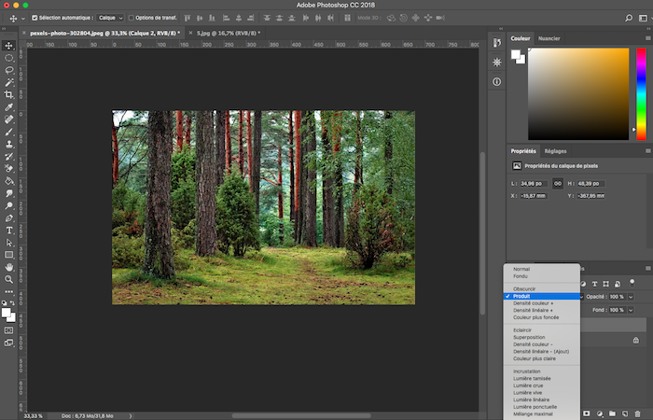The height and width of the screenshot is (420, 653).
Task: Select the Dodge tool
Action: 8,205
